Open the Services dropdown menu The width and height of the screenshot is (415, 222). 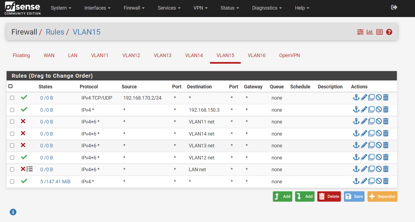pyautogui.click(x=169, y=8)
